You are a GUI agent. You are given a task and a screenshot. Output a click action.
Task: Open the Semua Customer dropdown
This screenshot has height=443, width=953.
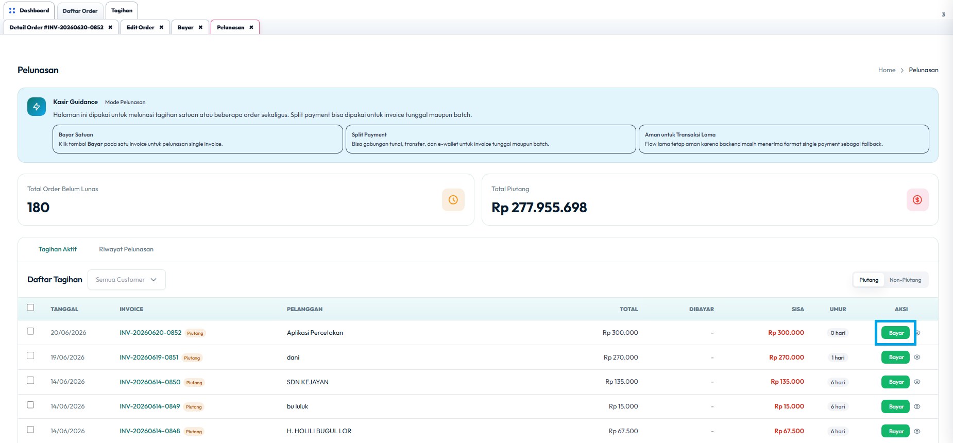coord(127,280)
